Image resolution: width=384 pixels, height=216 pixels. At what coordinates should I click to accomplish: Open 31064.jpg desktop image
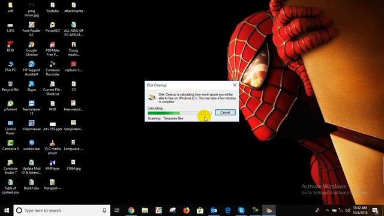click(73, 165)
